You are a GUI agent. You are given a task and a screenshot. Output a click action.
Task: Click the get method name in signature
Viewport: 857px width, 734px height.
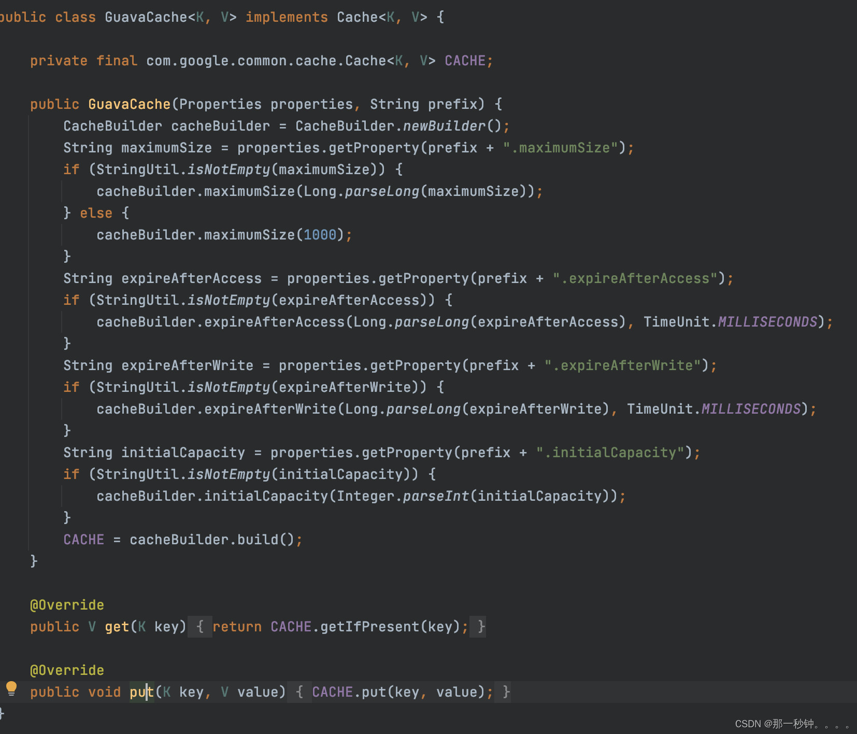coord(117,627)
